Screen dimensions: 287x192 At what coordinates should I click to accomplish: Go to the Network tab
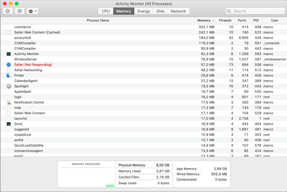(179, 11)
